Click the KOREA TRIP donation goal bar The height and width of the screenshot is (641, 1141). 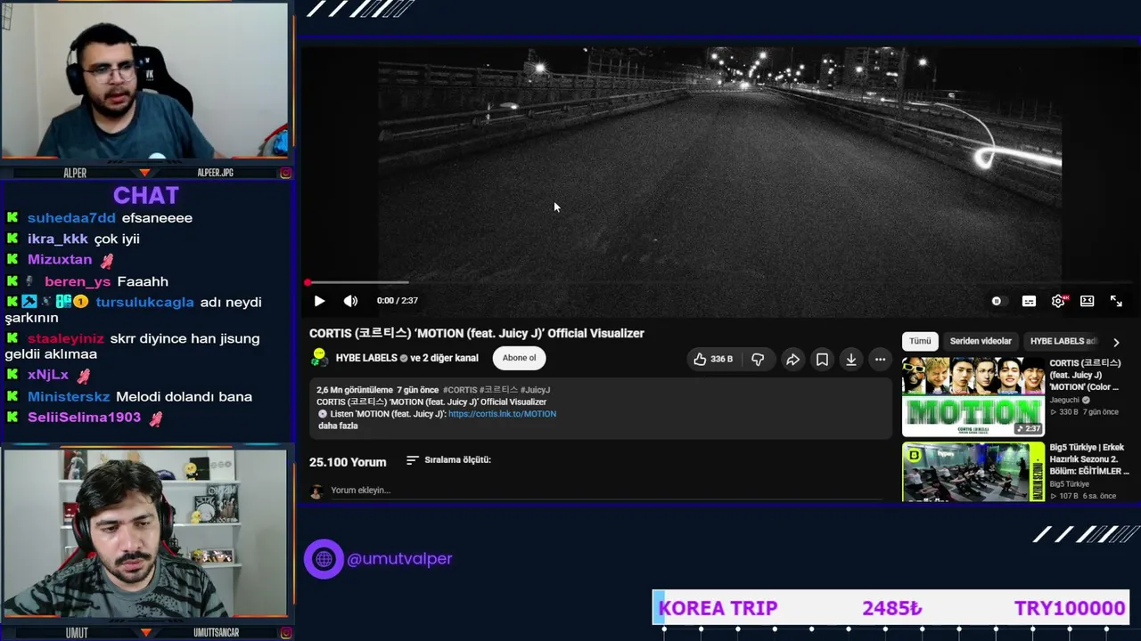[891, 608]
